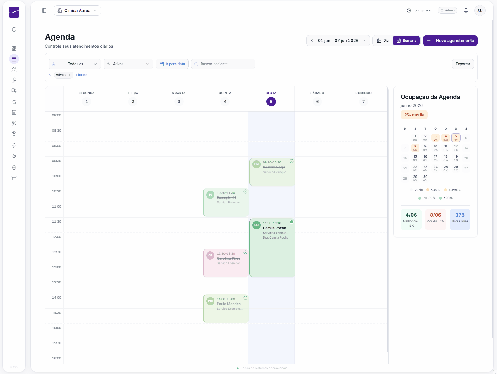Open the Ativos status dropdown
497x374 pixels.
pyautogui.click(x=128, y=64)
